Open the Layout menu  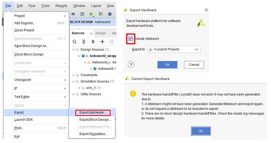click(x=96, y=6)
